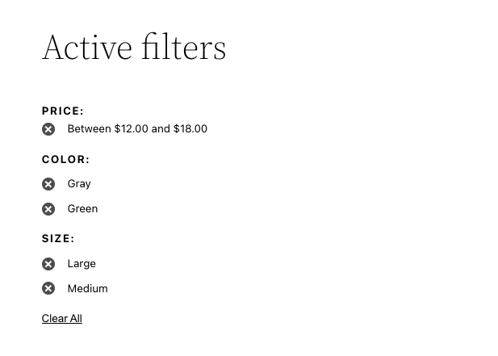Clear all active filters

click(62, 318)
